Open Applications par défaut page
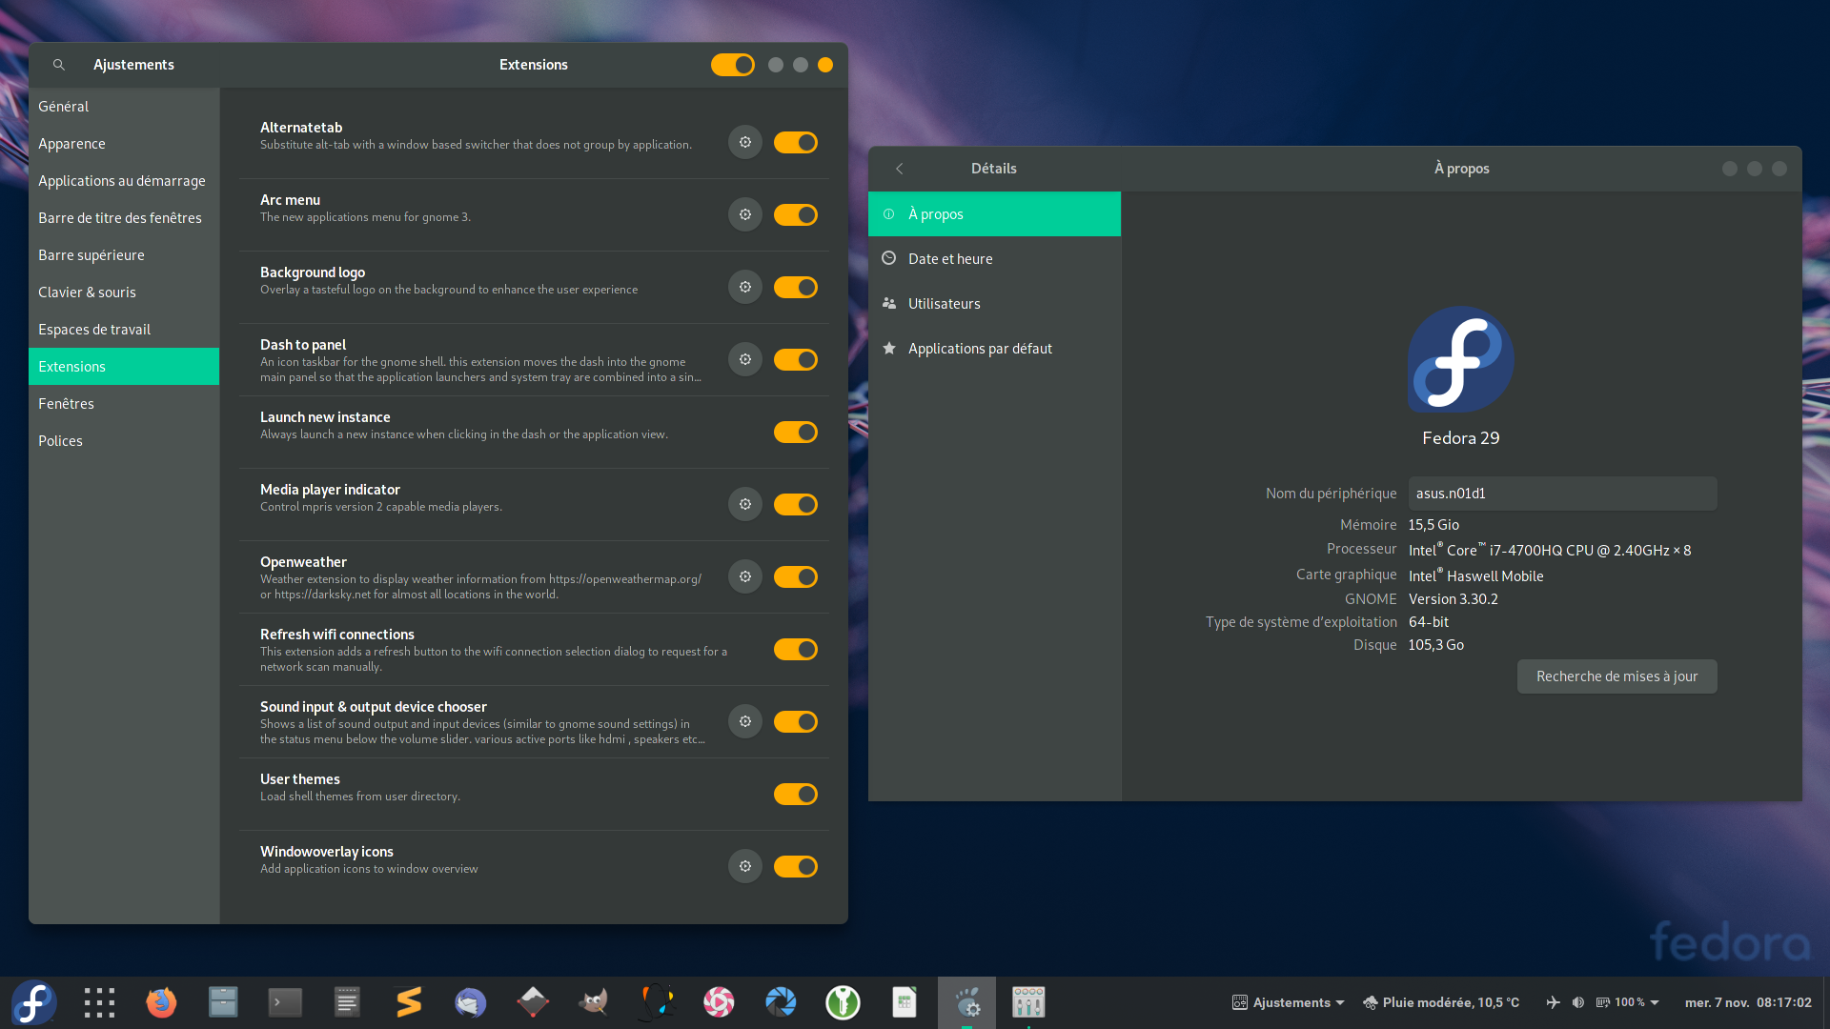Viewport: 1830px width, 1029px height. 980,349
